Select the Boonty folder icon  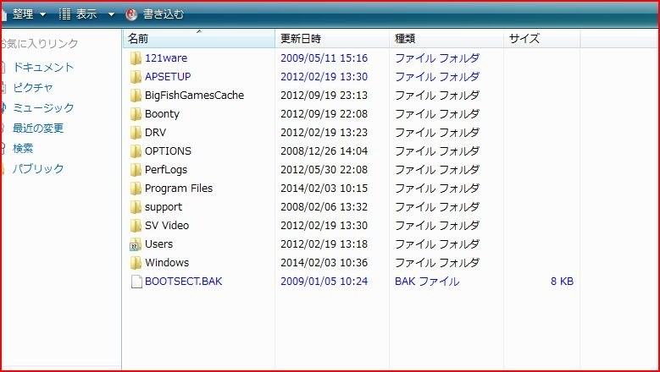(136, 114)
